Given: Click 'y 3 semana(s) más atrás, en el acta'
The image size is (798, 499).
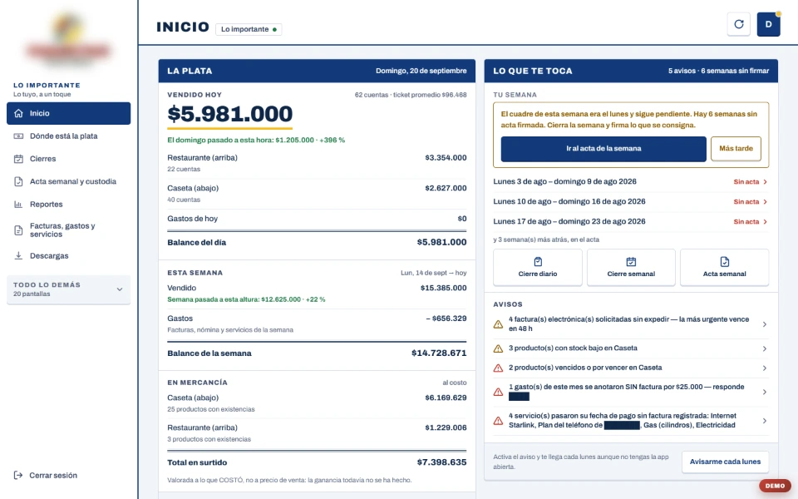Looking at the screenshot, I should tap(546, 240).
